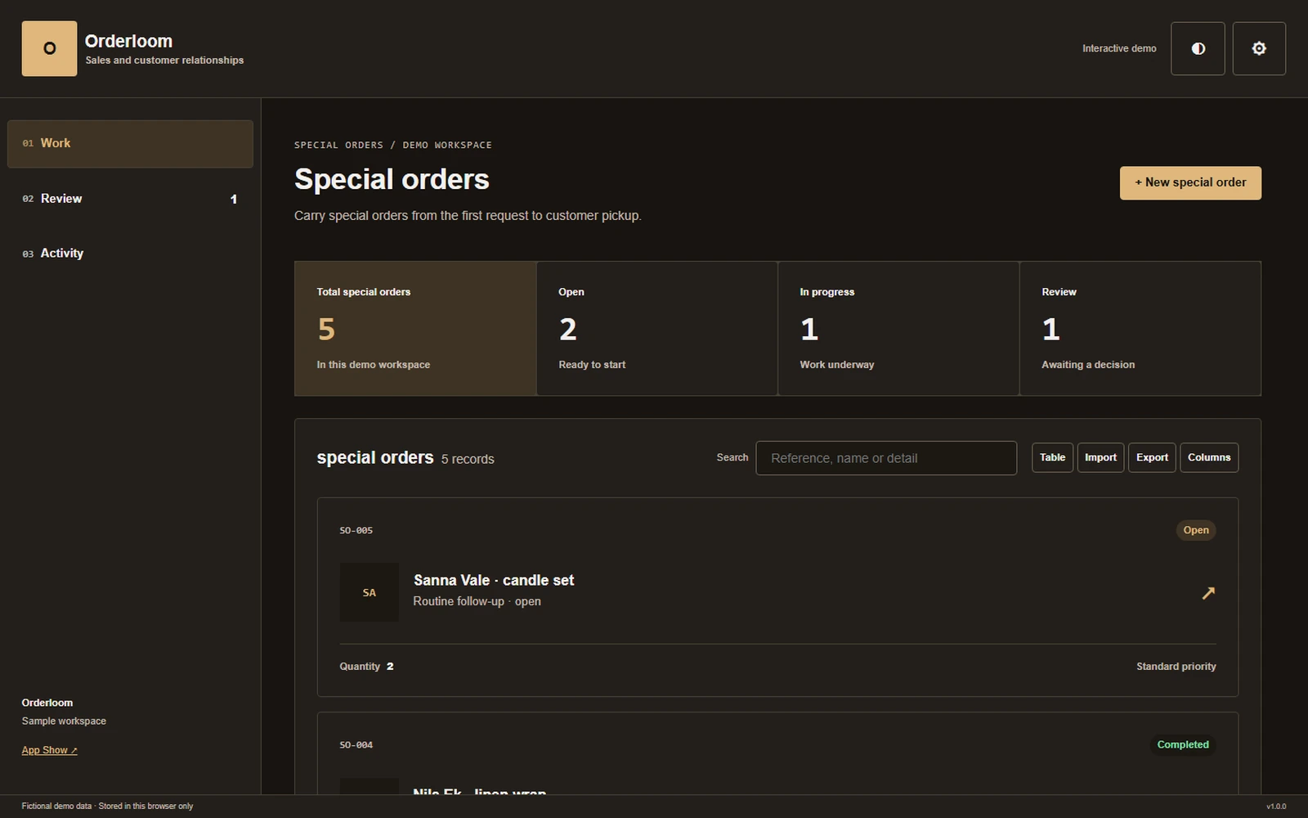Click the Orderloom title in the header
The height and width of the screenshot is (818, 1308).
click(x=128, y=41)
